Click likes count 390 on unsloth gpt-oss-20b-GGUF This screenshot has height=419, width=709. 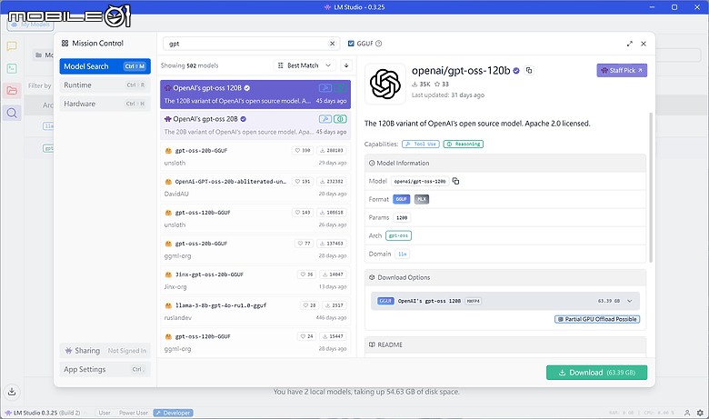pyautogui.click(x=303, y=150)
